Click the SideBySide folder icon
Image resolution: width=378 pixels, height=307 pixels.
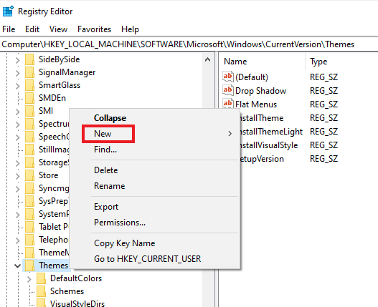coord(29,59)
